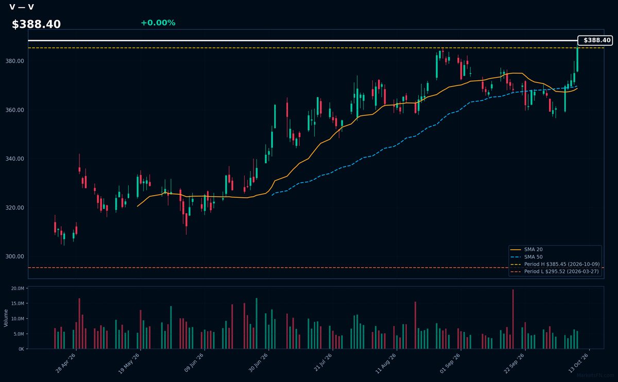The height and width of the screenshot is (382, 618).
Task: Click the "09 Jun '26" date label
Action: [195, 362]
